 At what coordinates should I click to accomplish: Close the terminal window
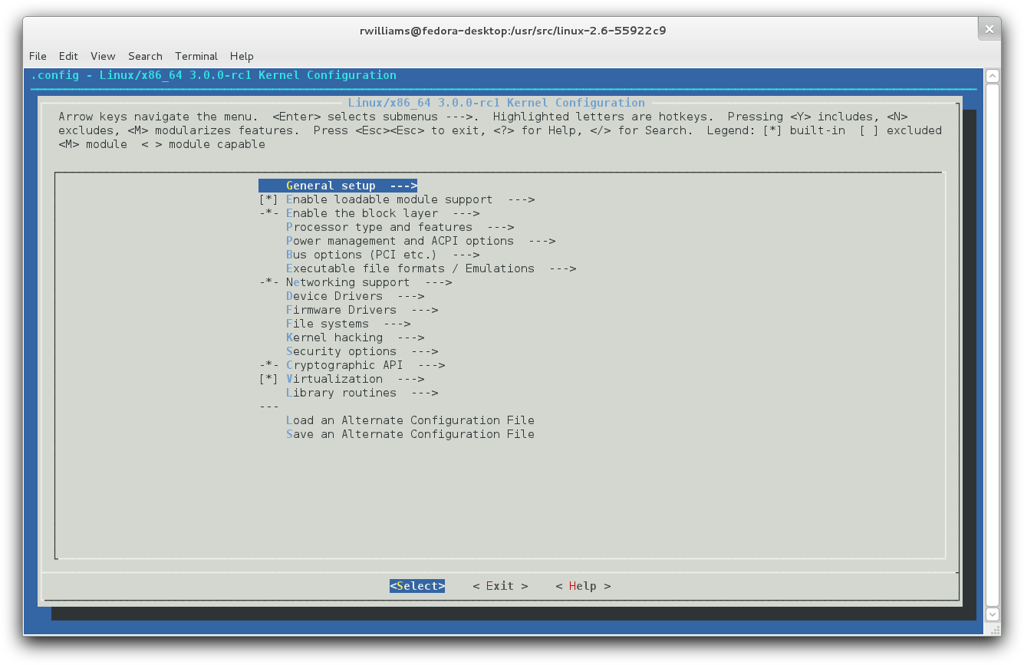click(989, 29)
